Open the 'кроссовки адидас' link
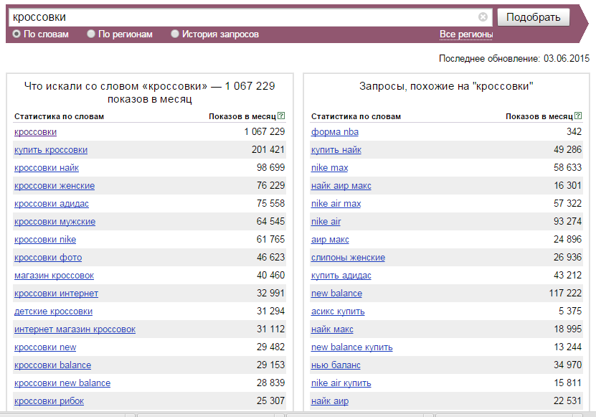This screenshot has width=596, height=417. pyautogui.click(x=52, y=204)
